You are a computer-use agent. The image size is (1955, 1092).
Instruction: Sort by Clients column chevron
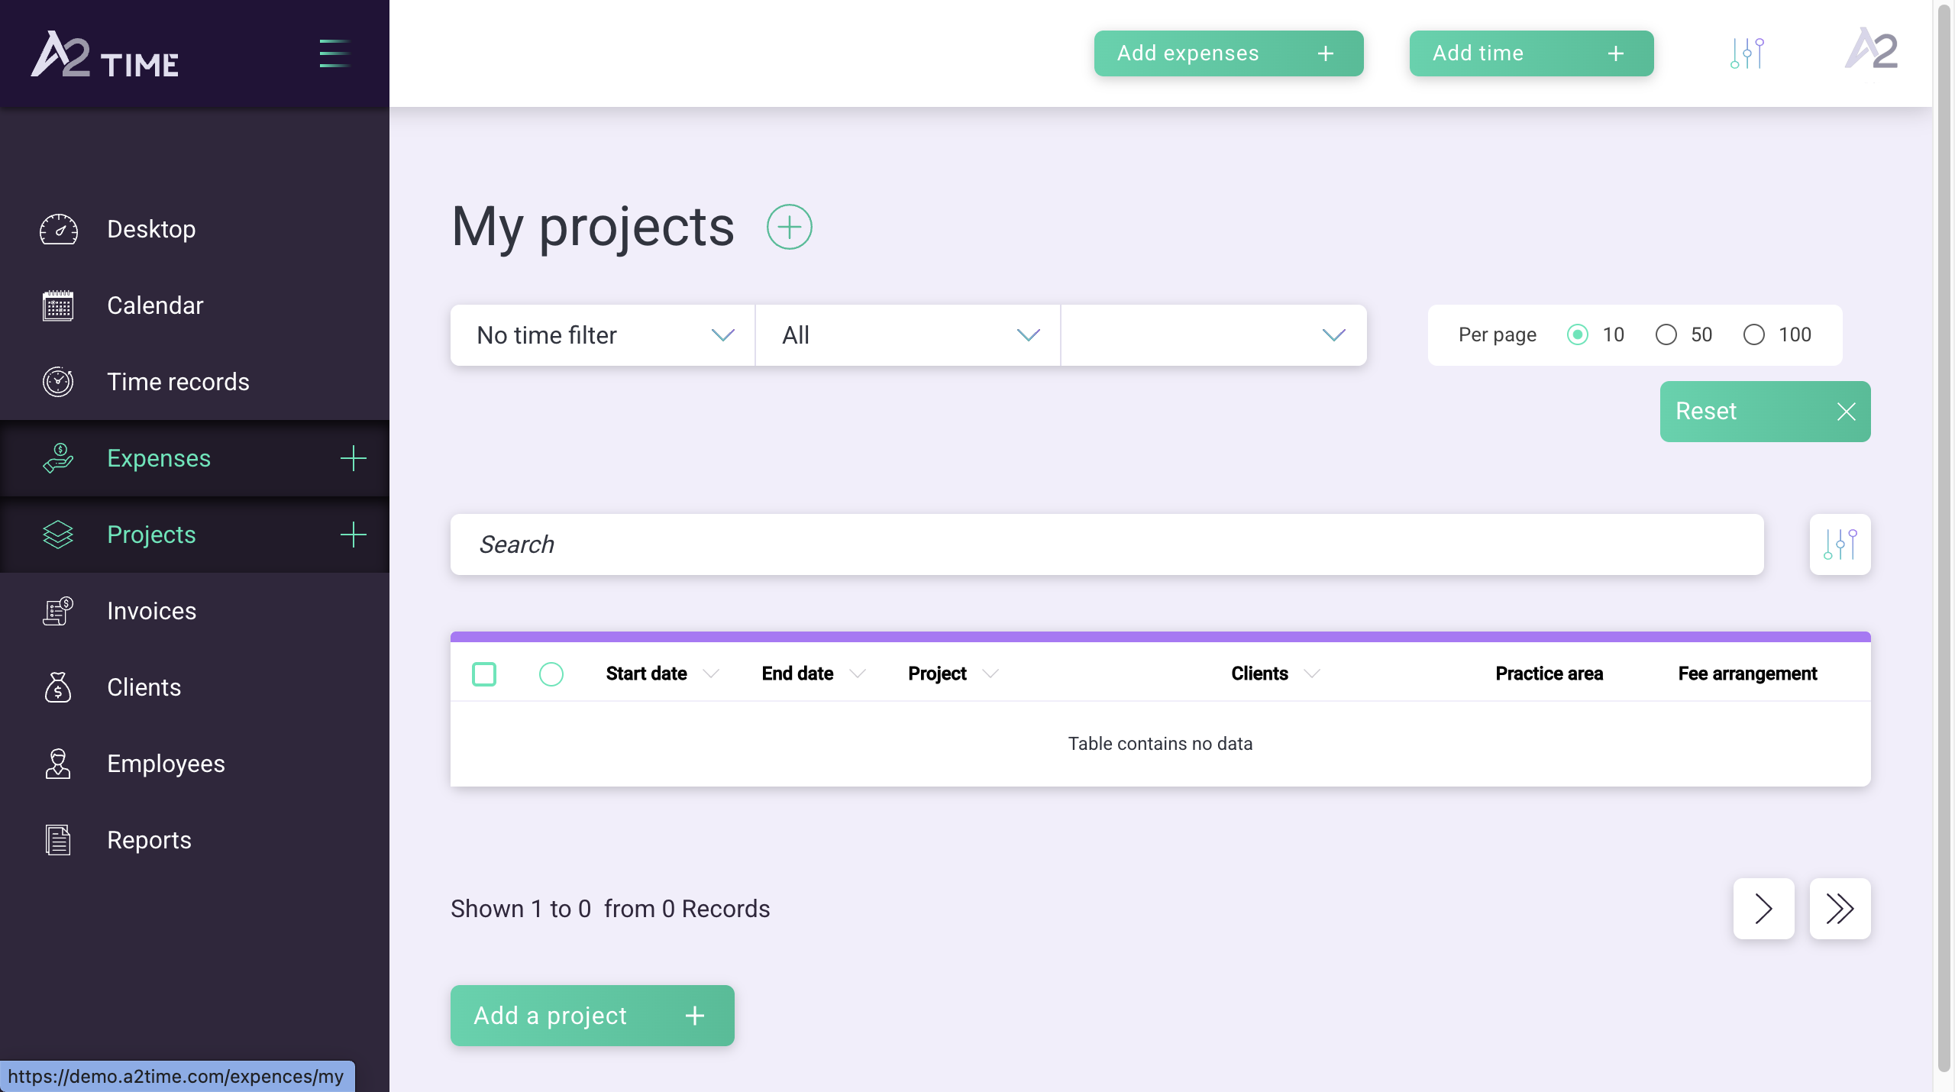(1312, 674)
